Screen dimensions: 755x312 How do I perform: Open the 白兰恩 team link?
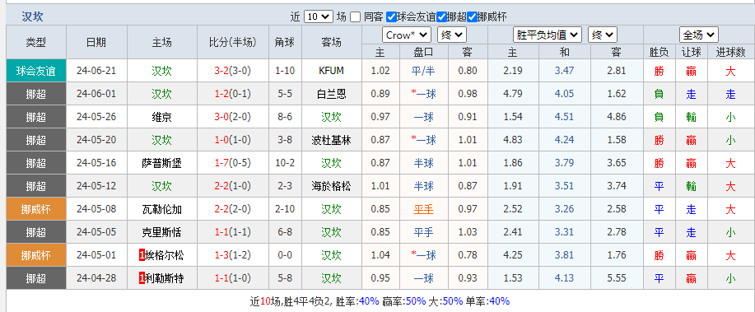[331, 94]
